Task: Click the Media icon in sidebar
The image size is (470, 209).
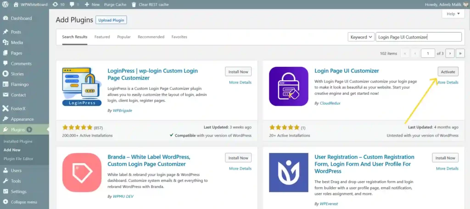Action: [6, 43]
